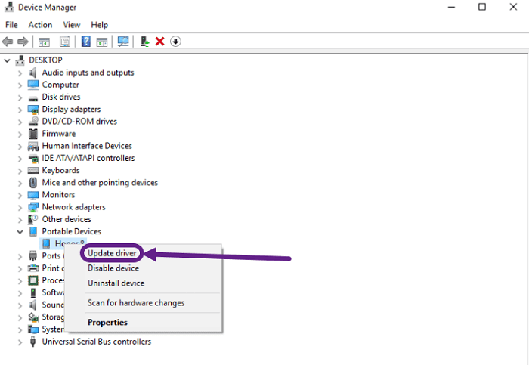Expand Universal Serial Bus controllers
This screenshot has height=365, width=529.
pyautogui.click(x=20, y=342)
